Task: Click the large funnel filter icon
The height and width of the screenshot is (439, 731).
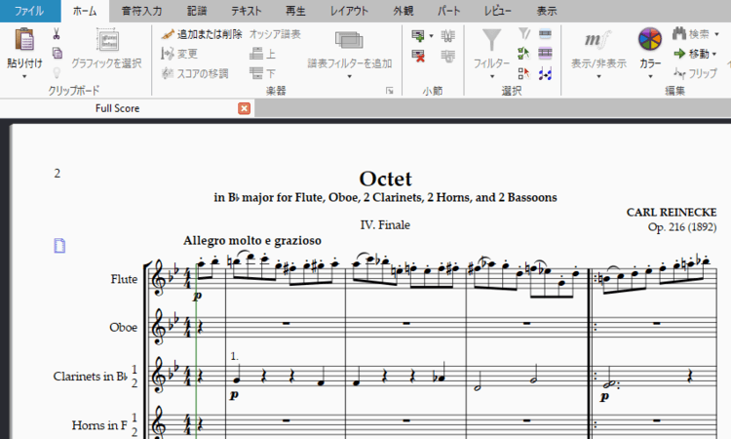Action: (x=492, y=41)
